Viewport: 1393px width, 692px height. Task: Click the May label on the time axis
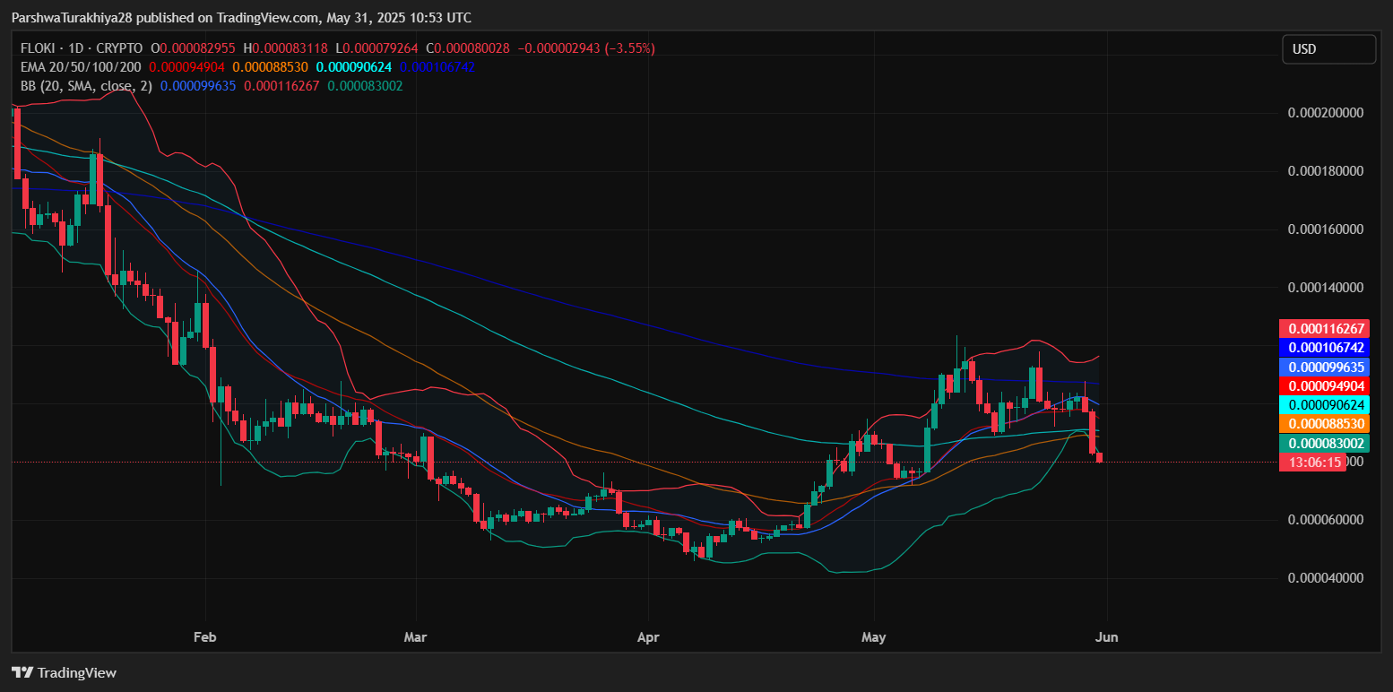(x=873, y=637)
